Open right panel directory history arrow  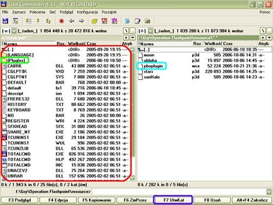(269, 38)
